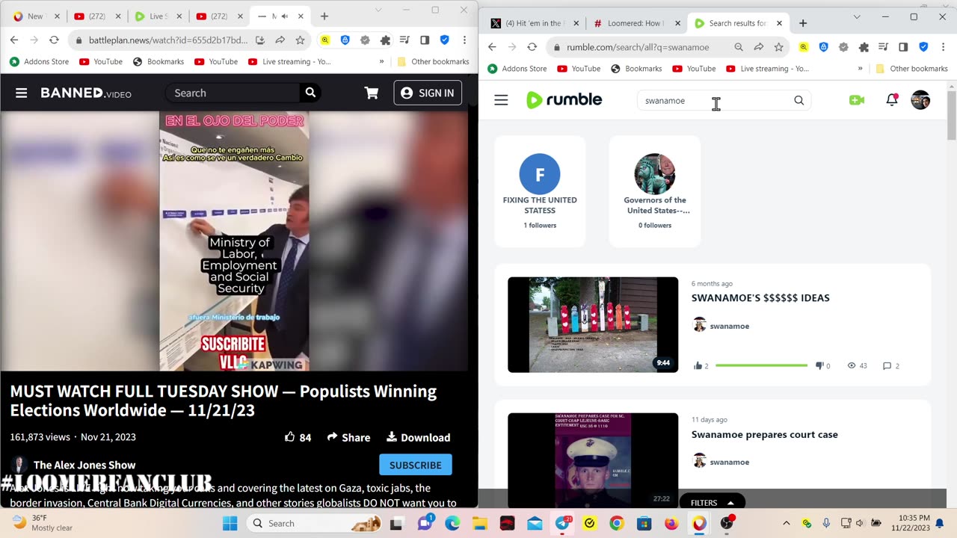The height and width of the screenshot is (538, 957).
Task: Open Other bookmarks folder in Rumble window
Action: (x=911, y=69)
